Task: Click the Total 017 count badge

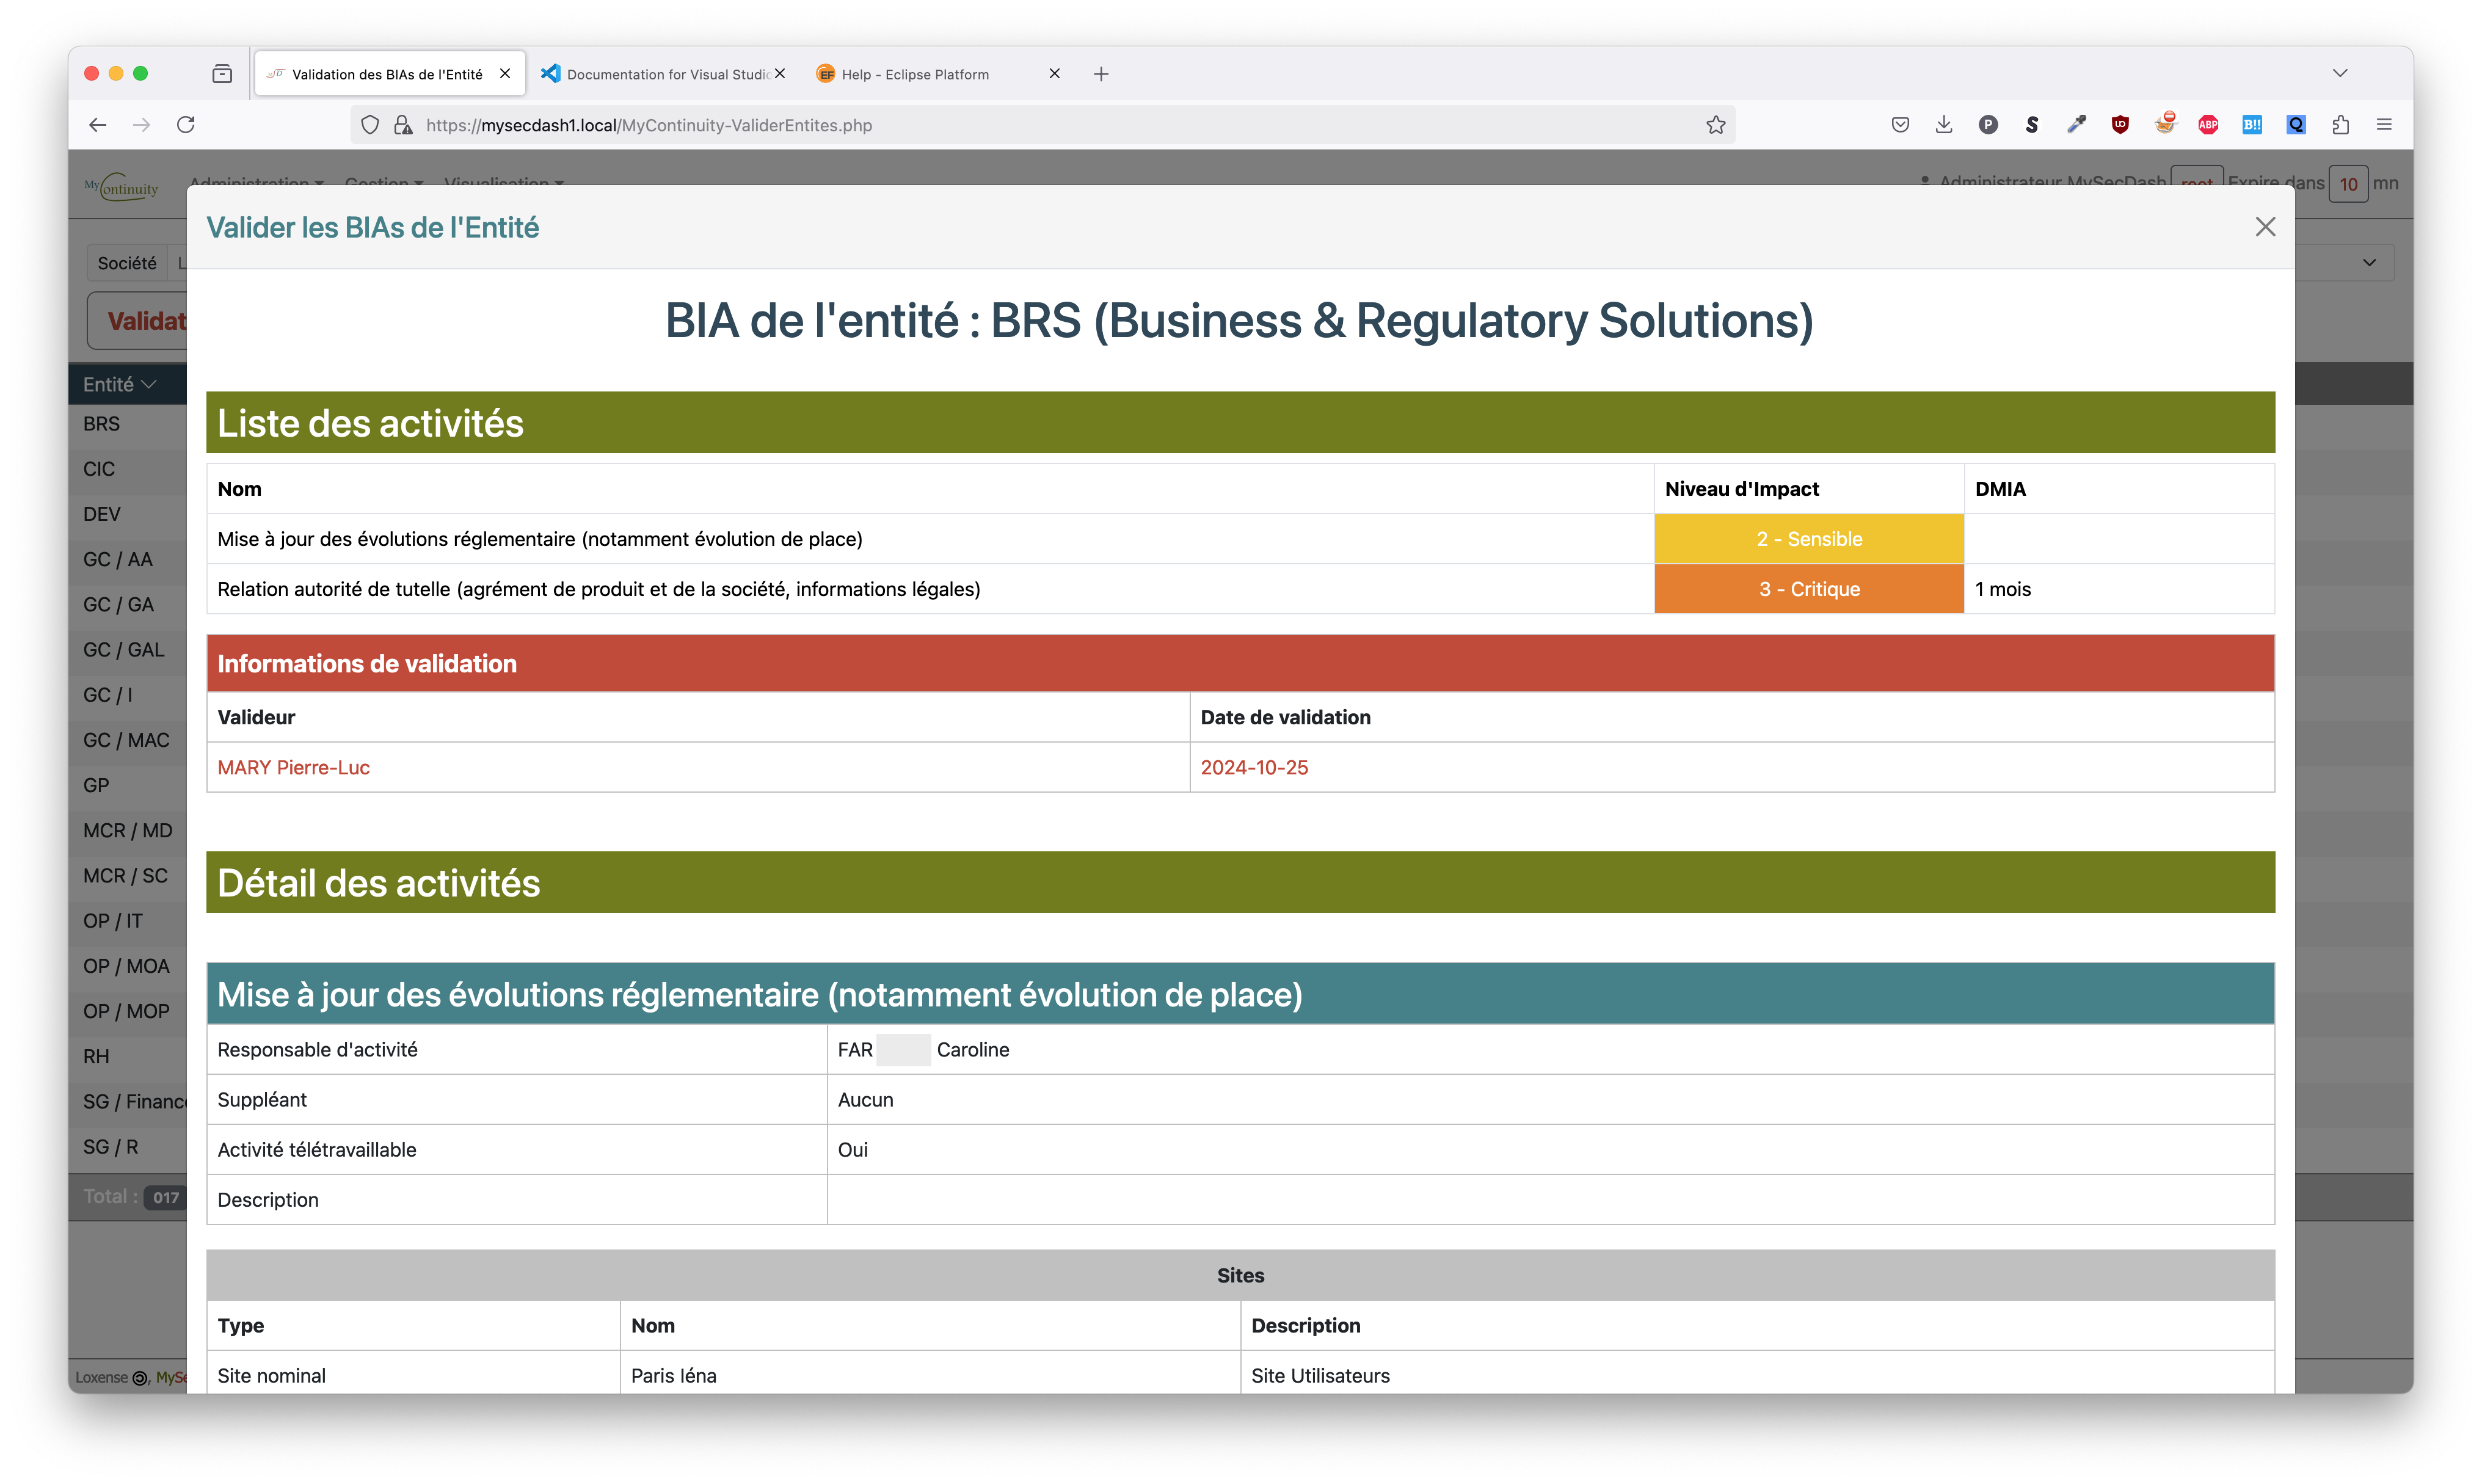Action: coord(166,1197)
